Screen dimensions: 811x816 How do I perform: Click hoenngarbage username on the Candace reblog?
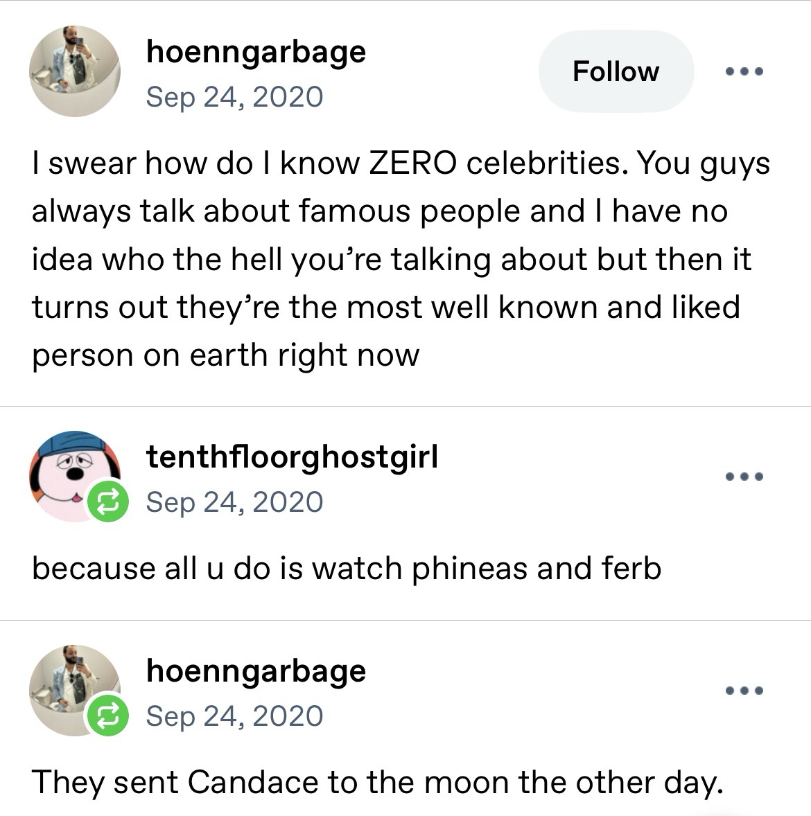(x=256, y=671)
